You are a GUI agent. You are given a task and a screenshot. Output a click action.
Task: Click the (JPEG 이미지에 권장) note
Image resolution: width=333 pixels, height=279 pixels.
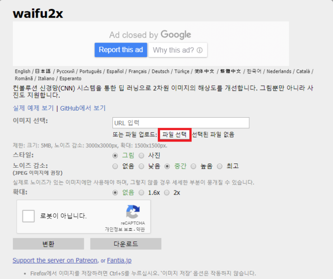click(38, 173)
